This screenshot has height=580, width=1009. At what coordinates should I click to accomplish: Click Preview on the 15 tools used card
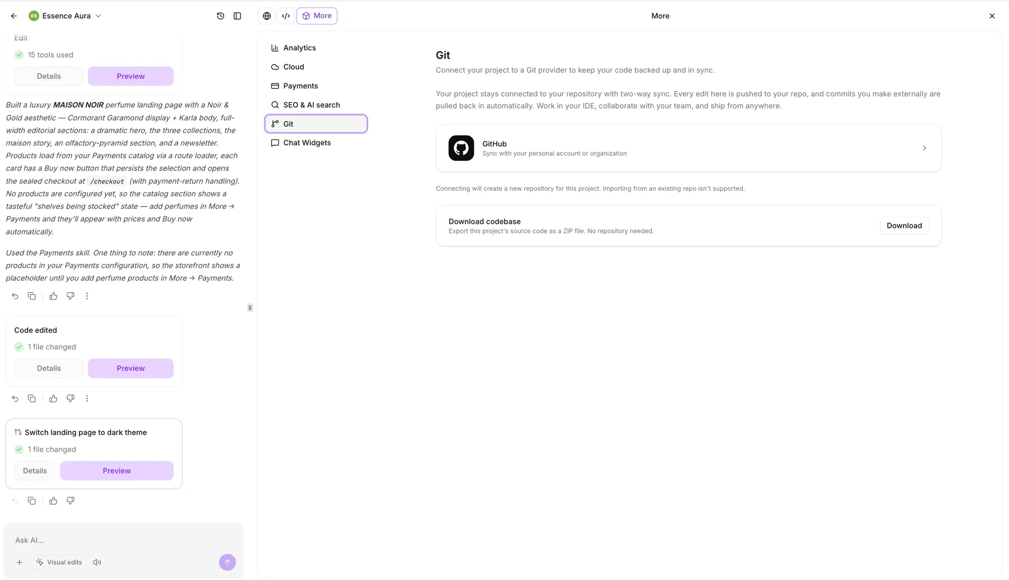(131, 76)
